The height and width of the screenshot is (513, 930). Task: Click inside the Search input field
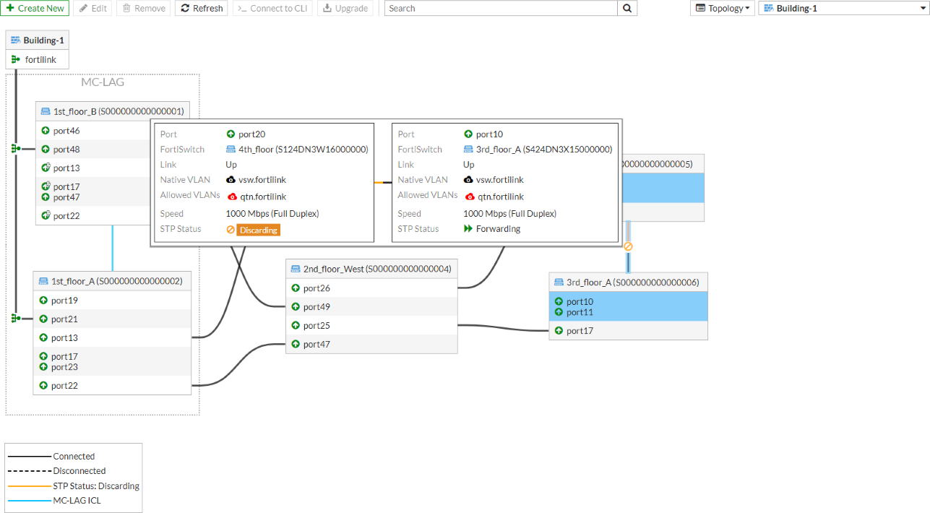coord(499,8)
